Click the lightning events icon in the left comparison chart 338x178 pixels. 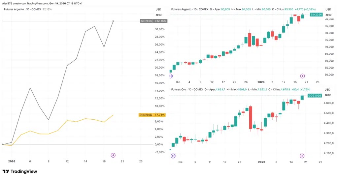point(113,155)
